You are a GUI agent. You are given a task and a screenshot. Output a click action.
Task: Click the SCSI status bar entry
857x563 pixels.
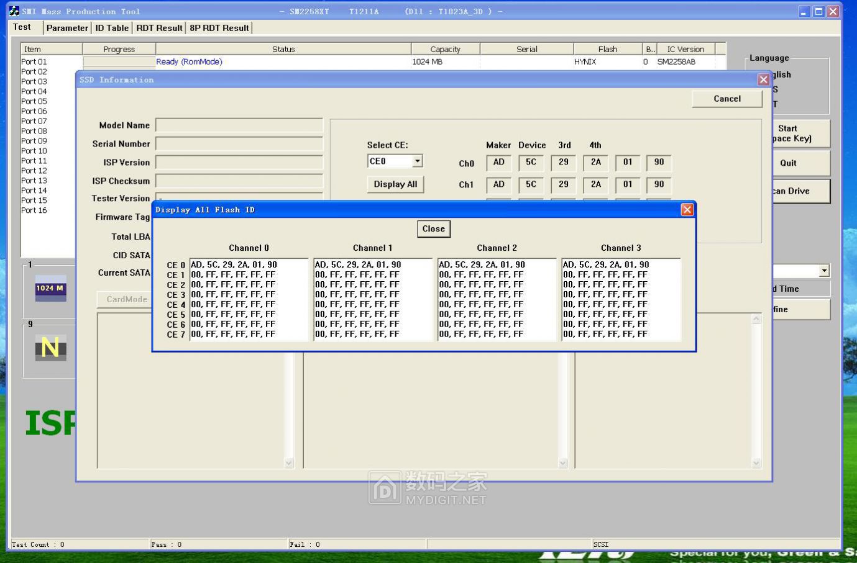click(601, 544)
